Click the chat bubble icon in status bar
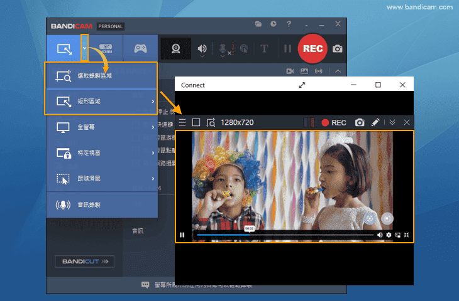The height and width of the screenshot is (301, 459). tap(145, 285)
